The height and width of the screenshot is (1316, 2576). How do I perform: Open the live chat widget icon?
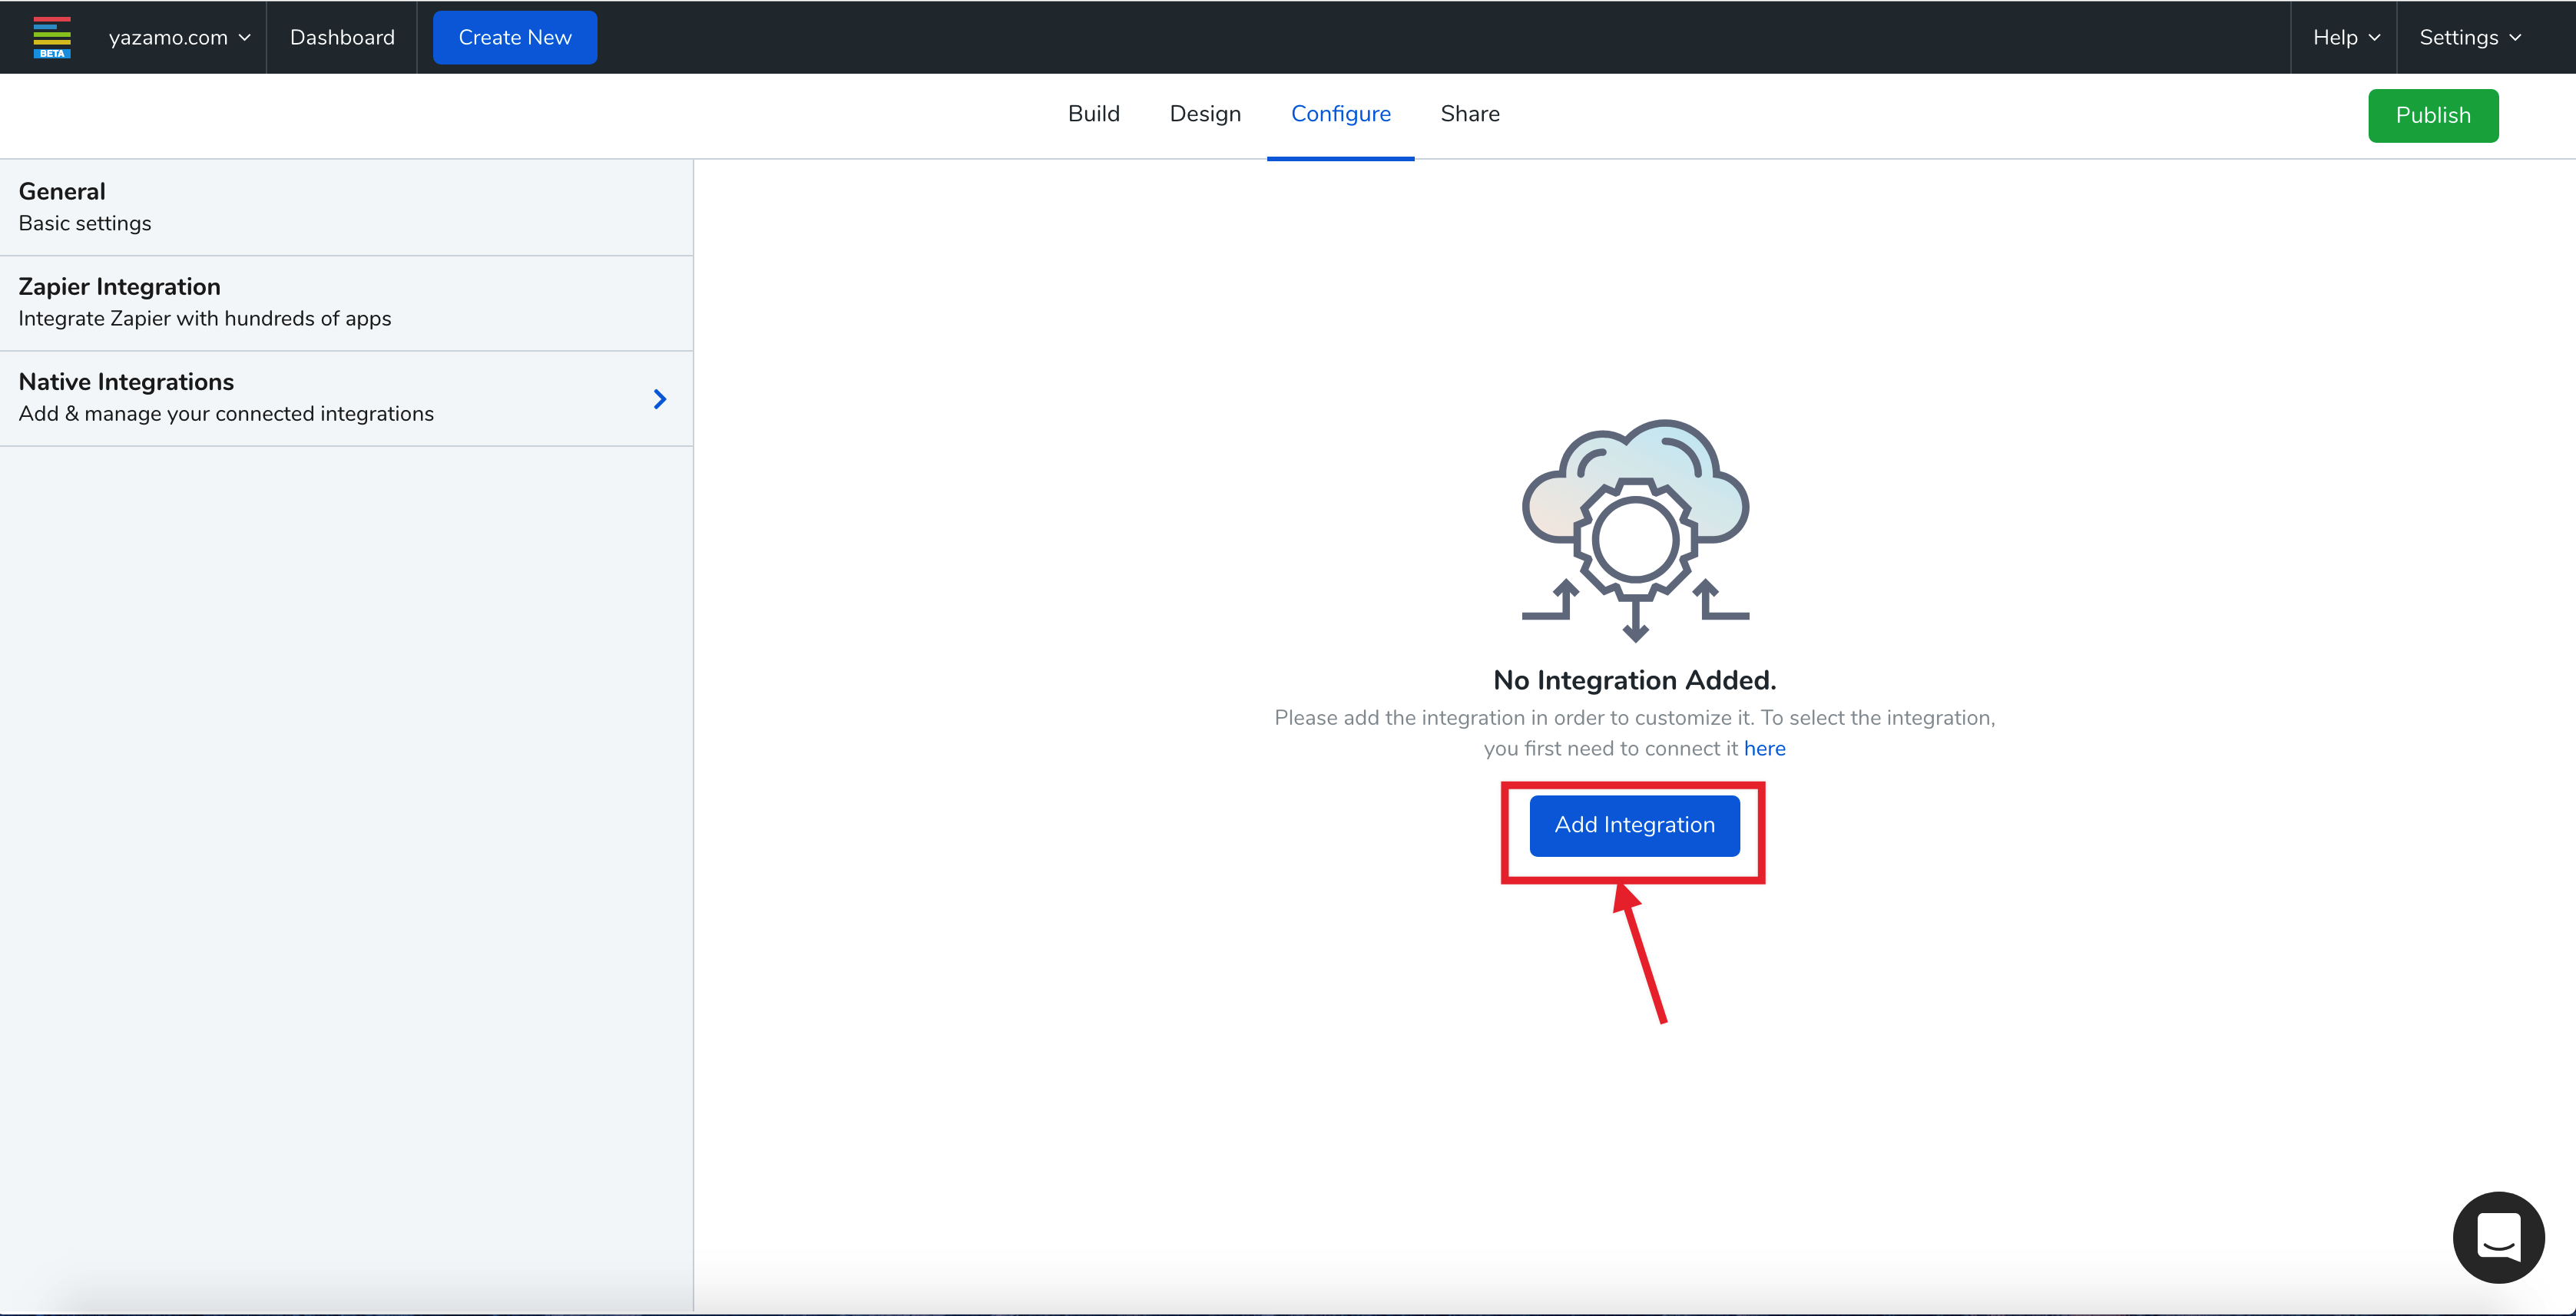tap(2498, 1237)
